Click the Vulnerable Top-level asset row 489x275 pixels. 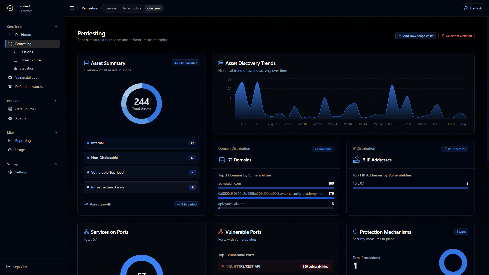[142, 172]
